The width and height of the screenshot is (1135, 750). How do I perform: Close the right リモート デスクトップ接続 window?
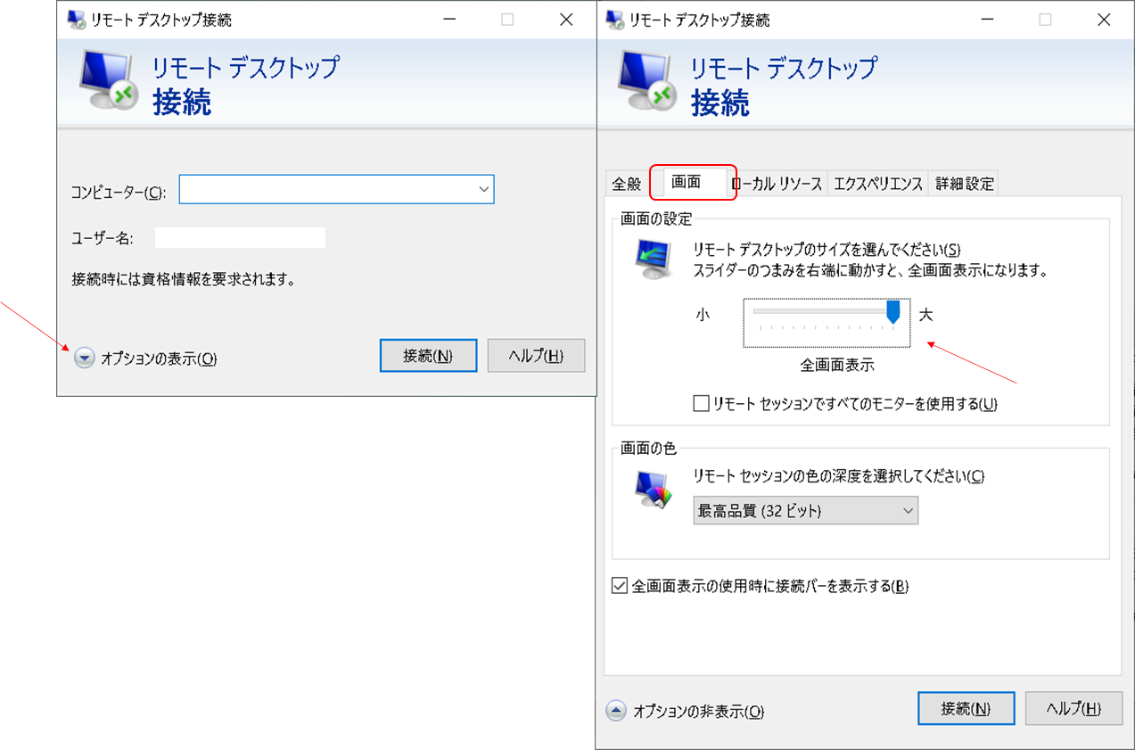tap(1104, 20)
